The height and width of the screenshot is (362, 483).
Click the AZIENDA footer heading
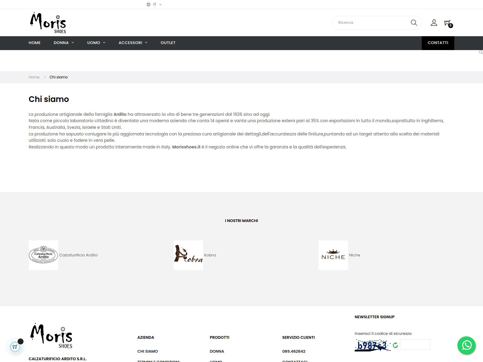tap(146, 338)
